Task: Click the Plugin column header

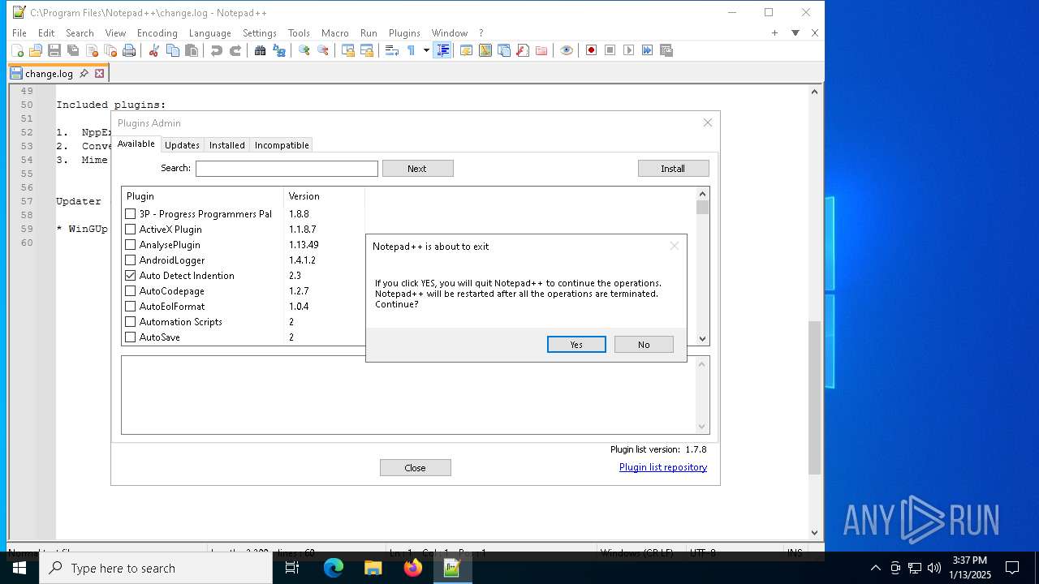Action: click(x=203, y=196)
